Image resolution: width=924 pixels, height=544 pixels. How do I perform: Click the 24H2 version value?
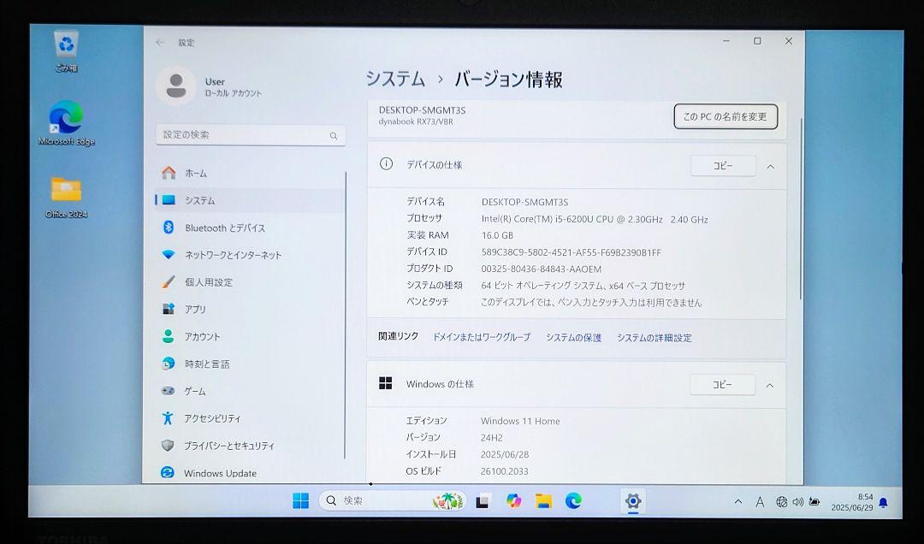[491, 437]
